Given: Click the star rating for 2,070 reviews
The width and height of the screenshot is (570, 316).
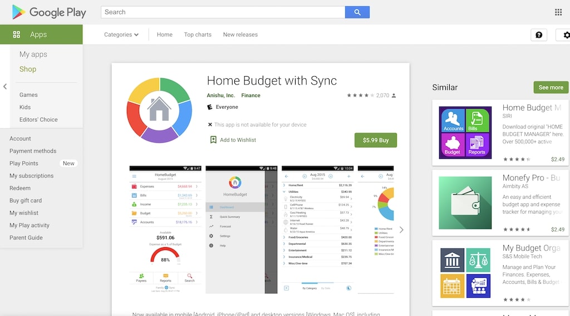Looking at the screenshot, I should click(360, 96).
